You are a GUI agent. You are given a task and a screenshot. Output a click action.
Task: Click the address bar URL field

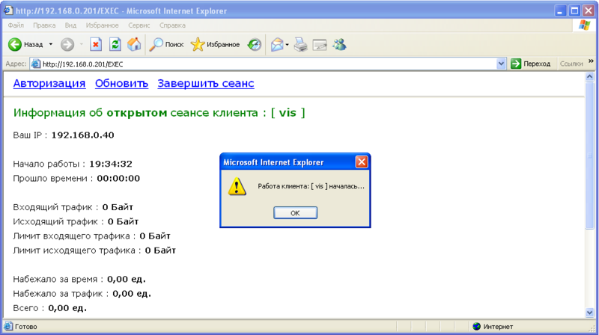tap(267, 64)
